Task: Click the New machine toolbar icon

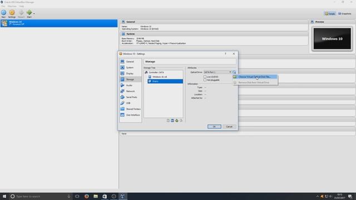Action: tap(4, 13)
